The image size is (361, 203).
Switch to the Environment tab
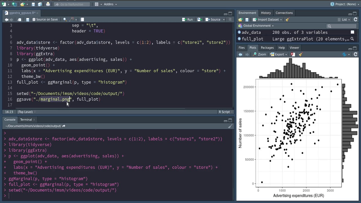pyautogui.click(x=247, y=13)
